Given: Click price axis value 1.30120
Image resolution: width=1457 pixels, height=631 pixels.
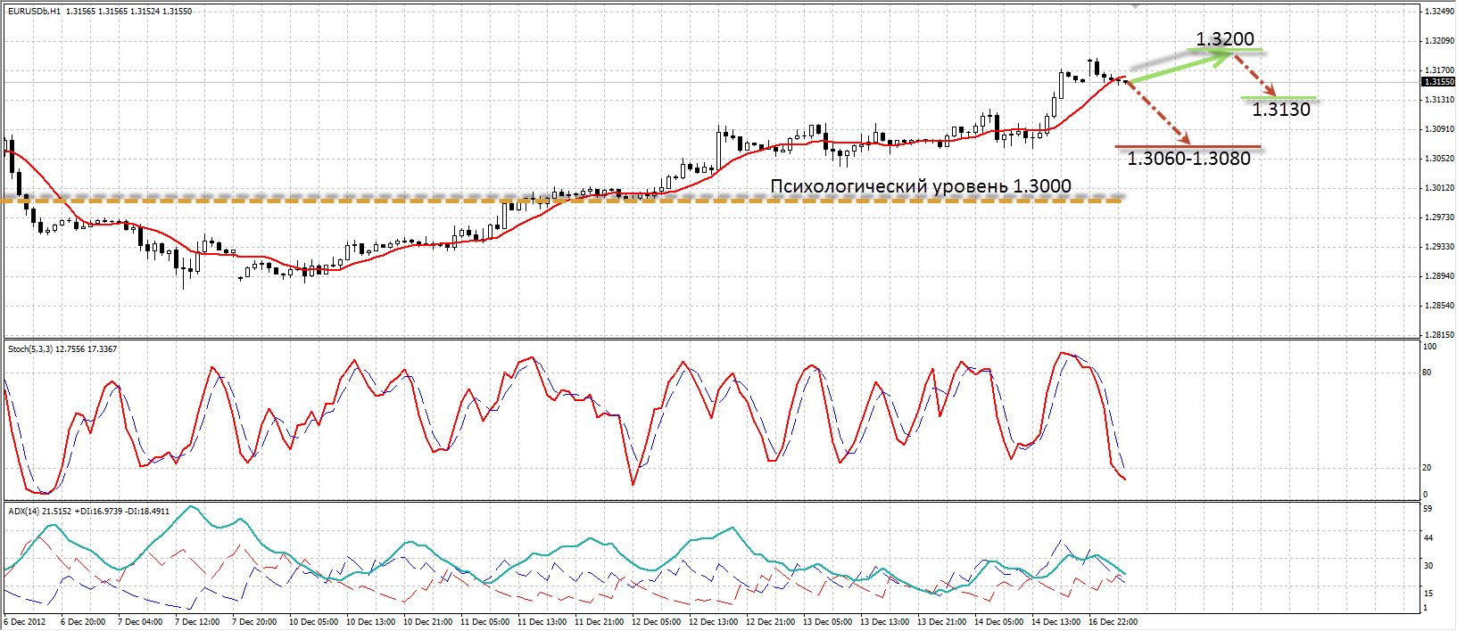Looking at the screenshot, I should pyautogui.click(x=1439, y=188).
